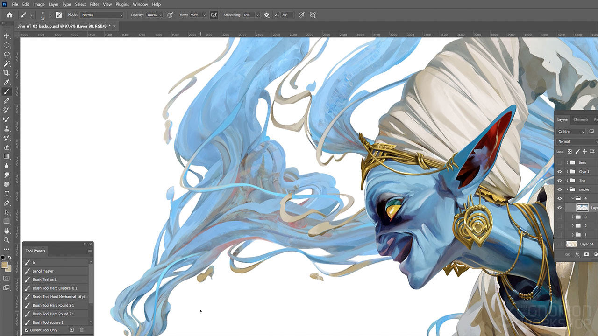Screen dimensions: 598x336
Task: Open the Plugins menu
Action: pos(122,4)
